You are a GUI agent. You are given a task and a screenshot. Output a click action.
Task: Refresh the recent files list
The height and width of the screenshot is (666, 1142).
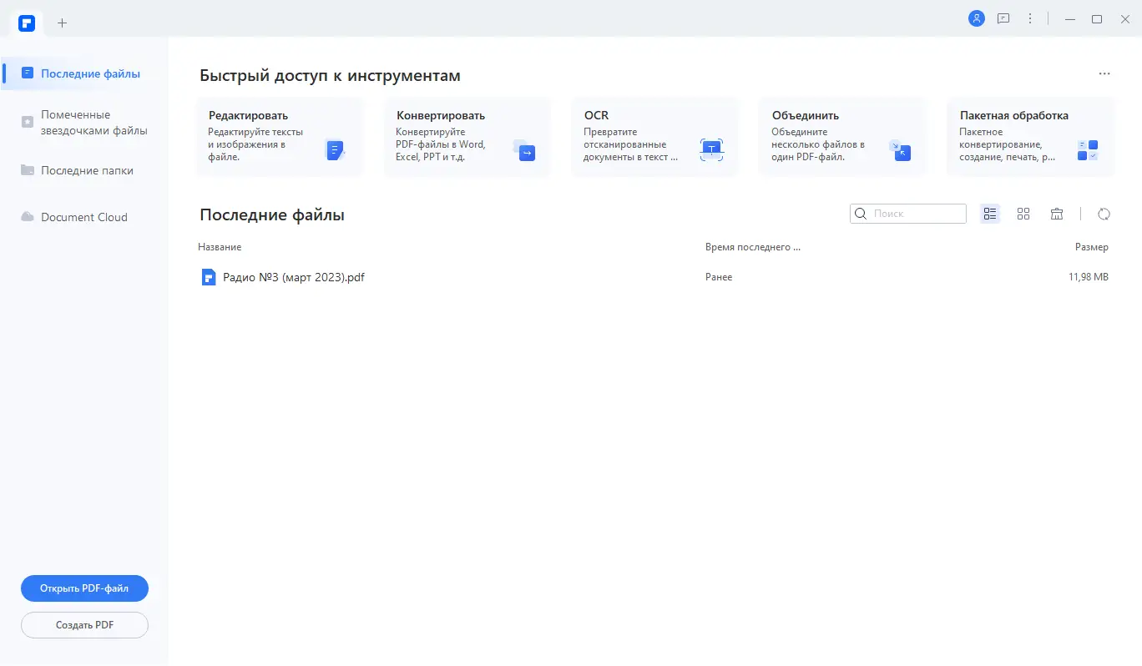click(1104, 214)
